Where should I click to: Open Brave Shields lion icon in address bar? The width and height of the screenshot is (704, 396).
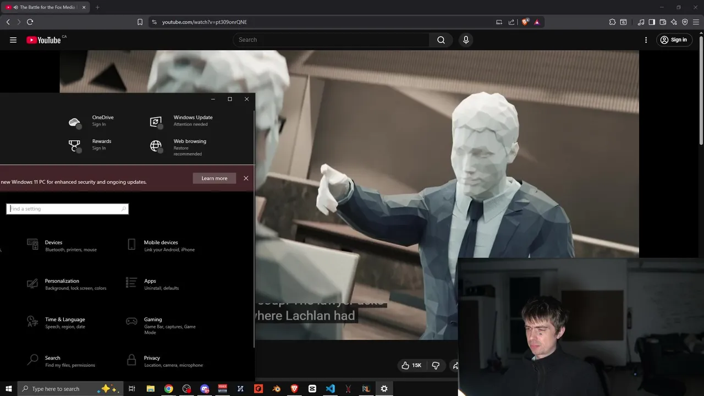pos(525,22)
